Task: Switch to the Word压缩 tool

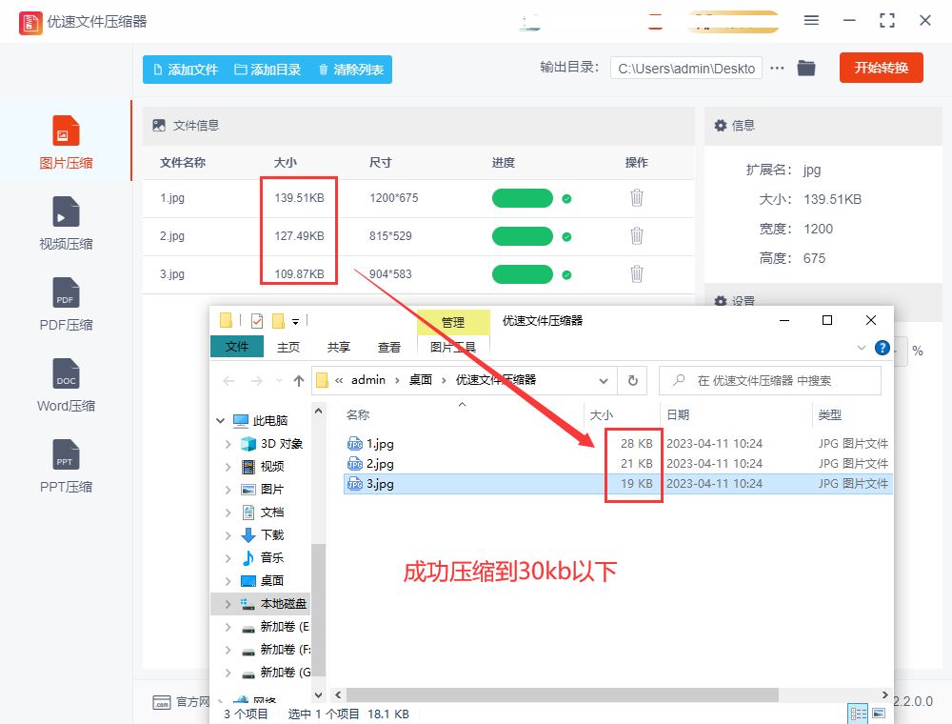Action: pos(66,383)
